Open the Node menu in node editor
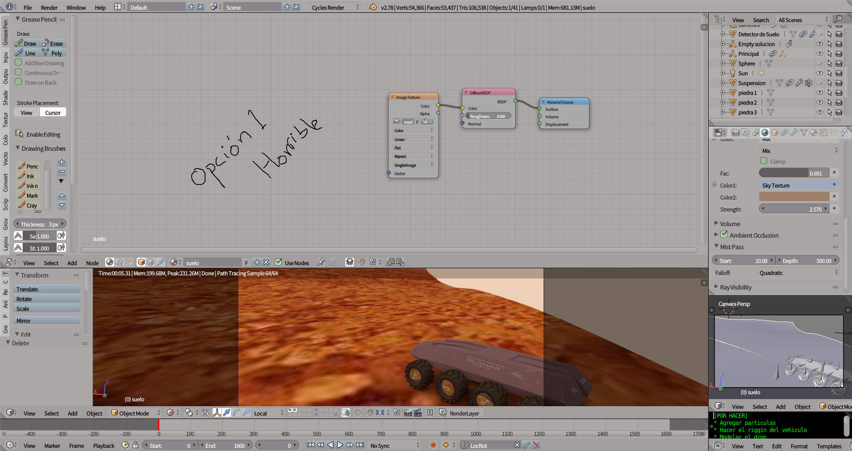The width and height of the screenshot is (852, 451). 92,263
